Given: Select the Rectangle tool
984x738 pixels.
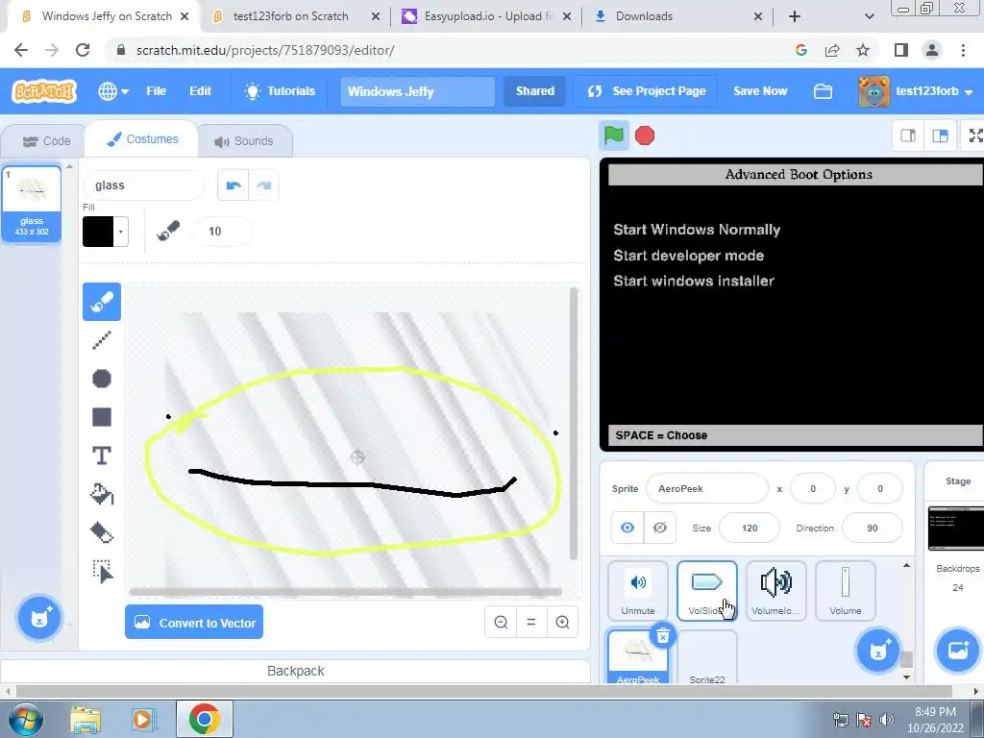Looking at the screenshot, I should (102, 417).
